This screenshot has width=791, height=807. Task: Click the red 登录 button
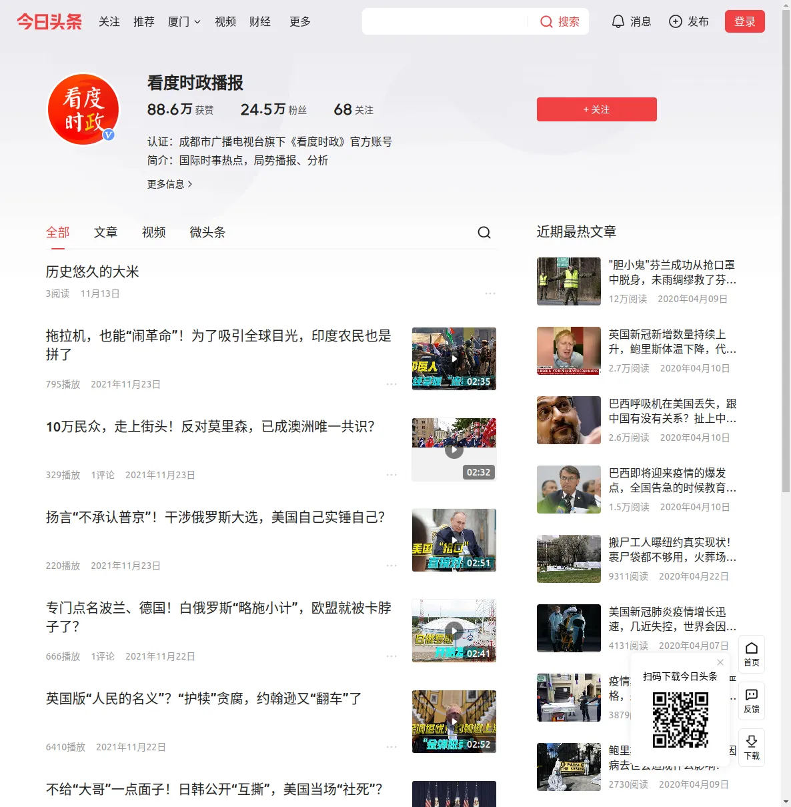745,21
